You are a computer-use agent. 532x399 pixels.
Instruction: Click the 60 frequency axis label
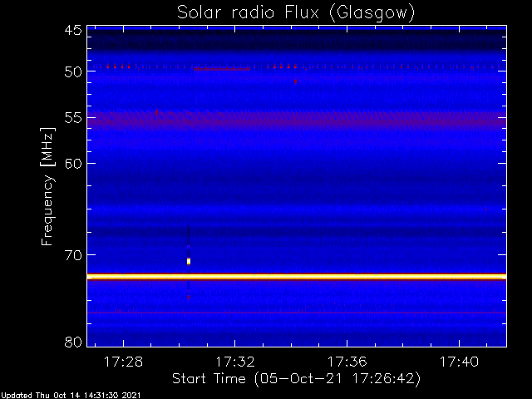pos(73,164)
